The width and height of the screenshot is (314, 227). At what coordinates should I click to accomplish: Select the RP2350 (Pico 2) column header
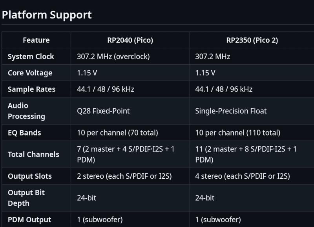pos(252,40)
